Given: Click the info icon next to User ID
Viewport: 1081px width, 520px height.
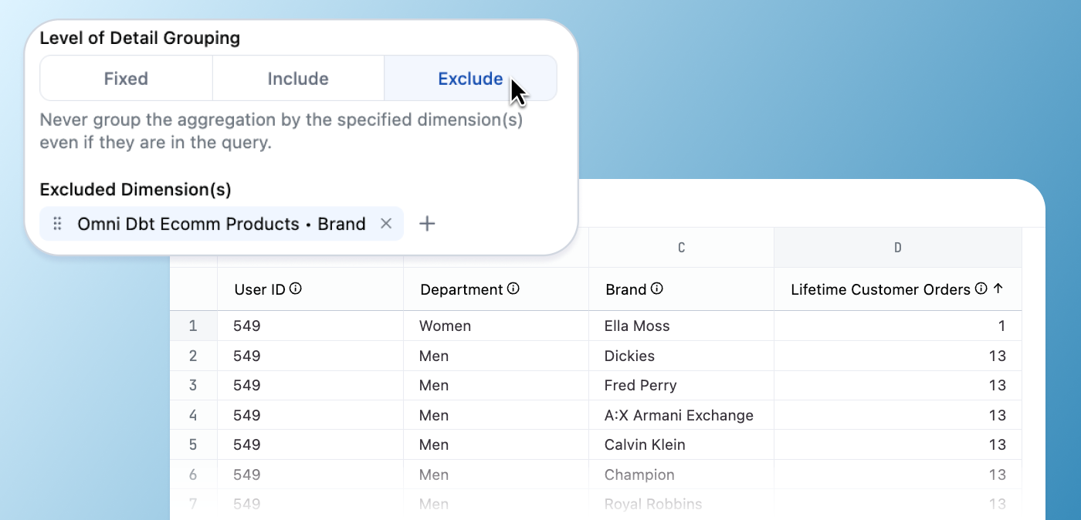Looking at the screenshot, I should 296,289.
